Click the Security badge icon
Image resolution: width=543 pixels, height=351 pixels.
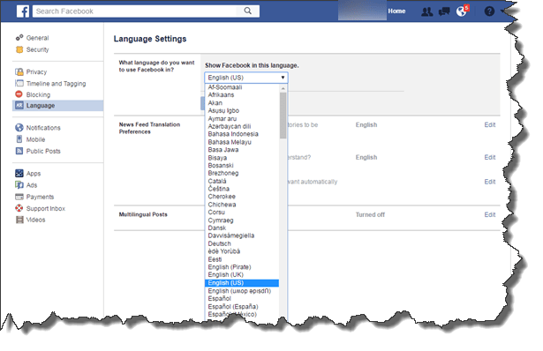(x=19, y=49)
